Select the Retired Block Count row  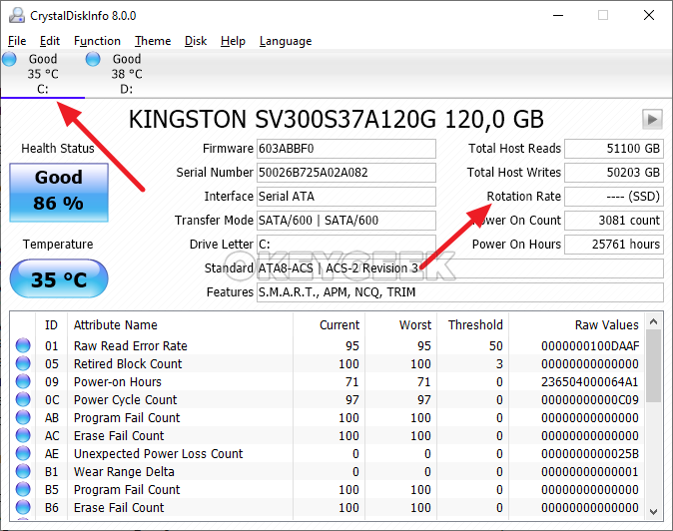328,363
